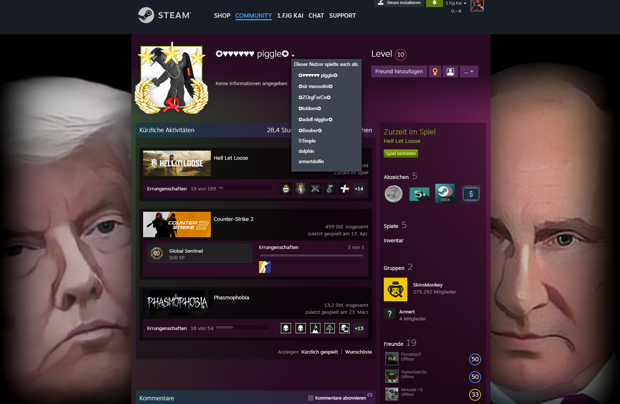Click the Armert group question mark icon
Screen dimensions: 620x404
(390, 314)
